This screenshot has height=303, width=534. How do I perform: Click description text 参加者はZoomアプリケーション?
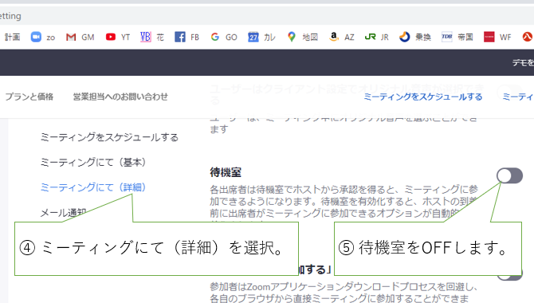pyautogui.click(x=344, y=293)
